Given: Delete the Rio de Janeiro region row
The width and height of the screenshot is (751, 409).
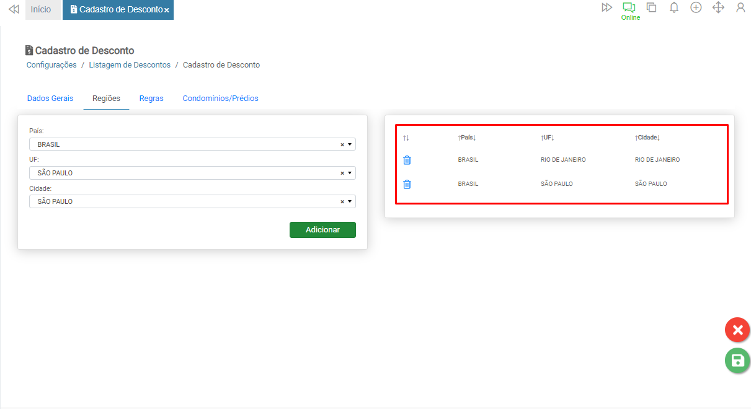Looking at the screenshot, I should (x=407, y=160).
